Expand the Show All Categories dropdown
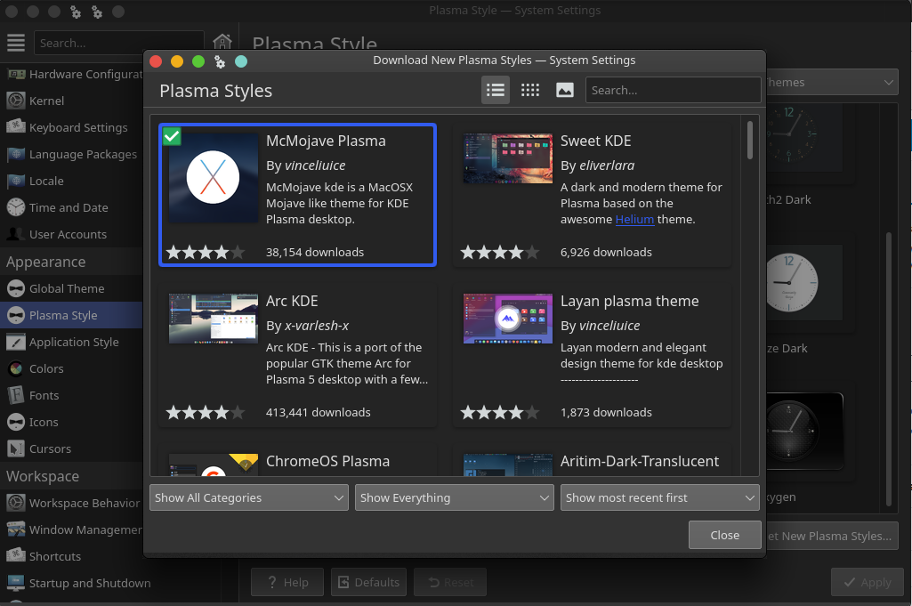The width and height of the screenshot is (912, 606). coord(249,497)
